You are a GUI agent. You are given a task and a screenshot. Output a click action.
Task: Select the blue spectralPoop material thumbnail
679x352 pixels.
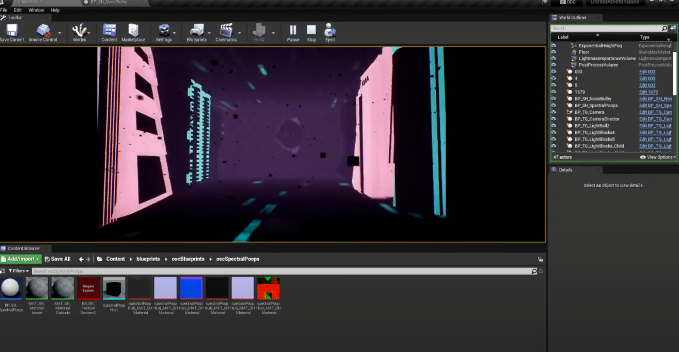(x=191, y=288)
